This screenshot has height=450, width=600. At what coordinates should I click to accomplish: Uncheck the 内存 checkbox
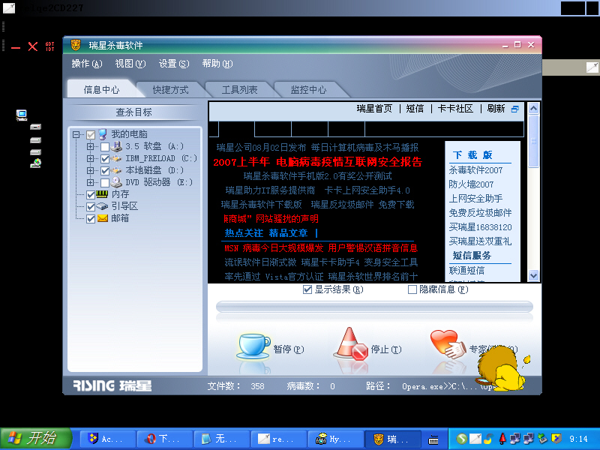(91, 195)
